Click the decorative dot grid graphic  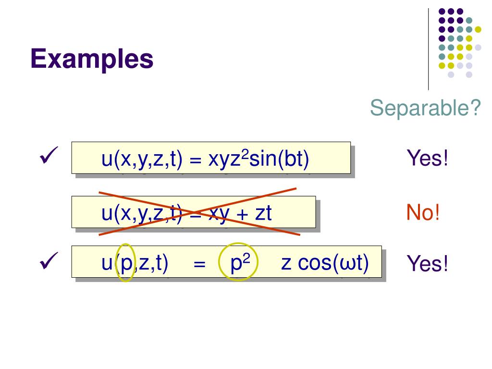tap(459, 43)
